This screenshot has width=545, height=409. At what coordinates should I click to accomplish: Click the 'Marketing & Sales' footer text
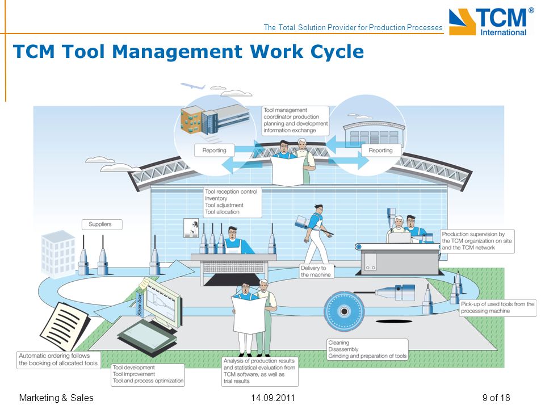coord(56,398)
